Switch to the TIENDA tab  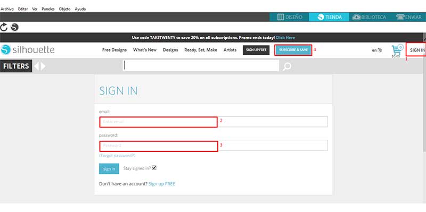[x=329, y=17]
